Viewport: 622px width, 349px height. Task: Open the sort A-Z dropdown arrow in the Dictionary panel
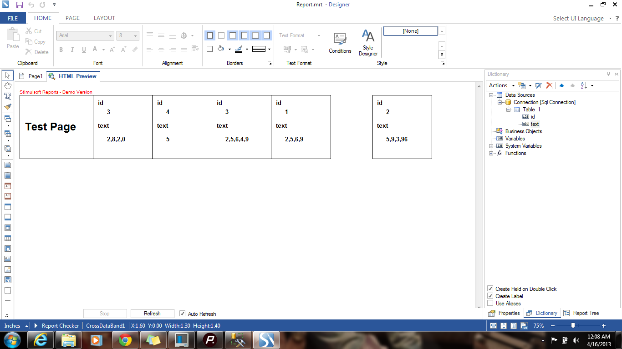[592, 85]
